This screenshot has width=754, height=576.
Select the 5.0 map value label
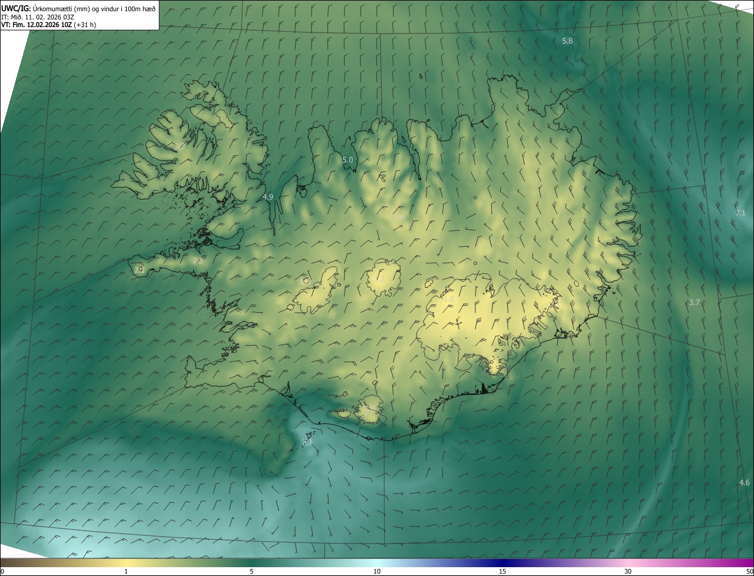[348, 160]
